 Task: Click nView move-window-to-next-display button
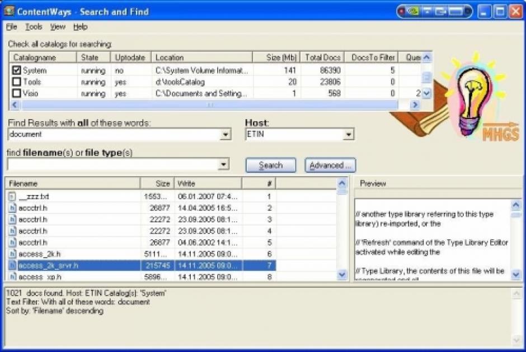[x=441, y=11]
